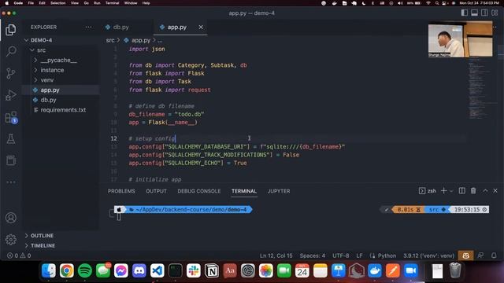Select interpreter 3.9.12 ('venv': venv)
Viewport: 504px width, 283px height.
[x=428, y=255]
